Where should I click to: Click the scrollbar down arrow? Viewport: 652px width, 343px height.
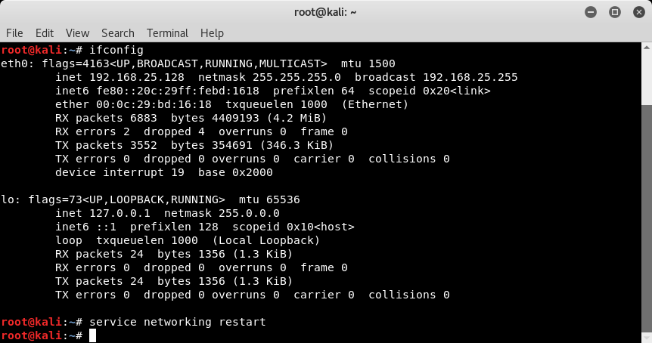tap(647, 338)
